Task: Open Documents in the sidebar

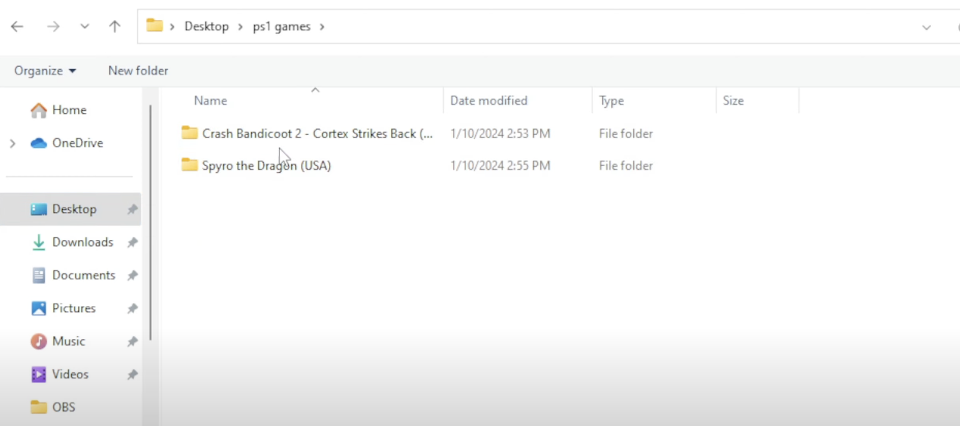Action: coord(84,275)
